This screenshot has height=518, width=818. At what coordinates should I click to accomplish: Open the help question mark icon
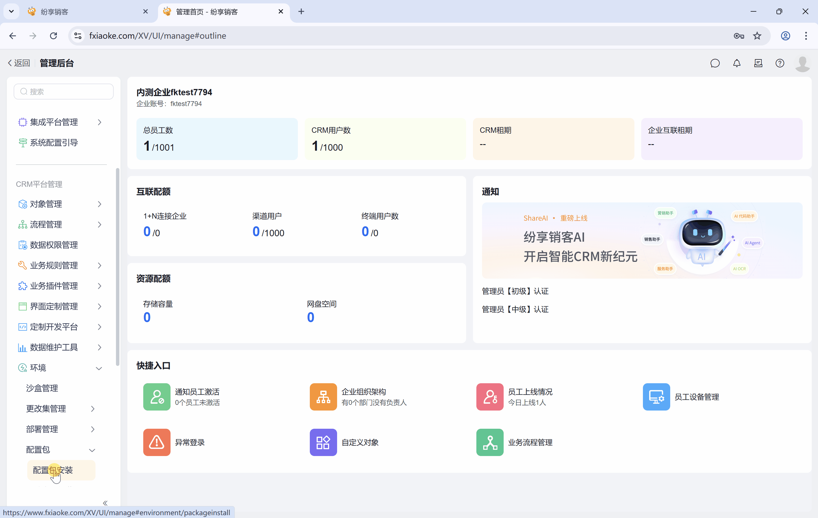click(x=780, y=63)
